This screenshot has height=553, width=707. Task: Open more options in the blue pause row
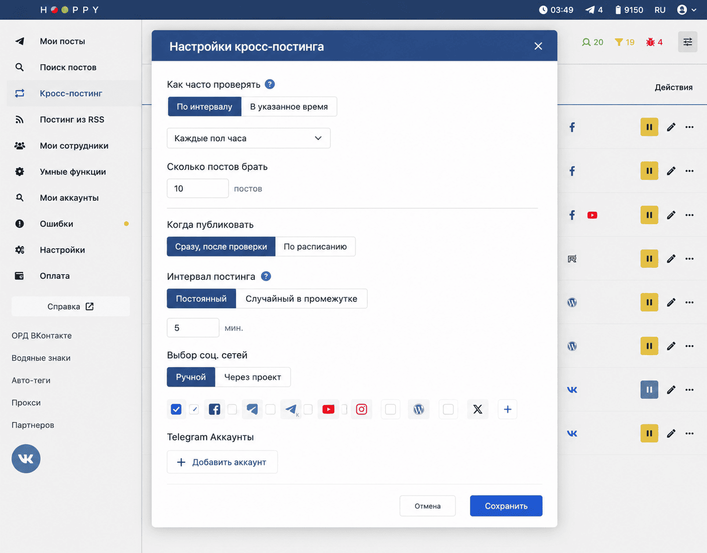(x=690, y=390)
